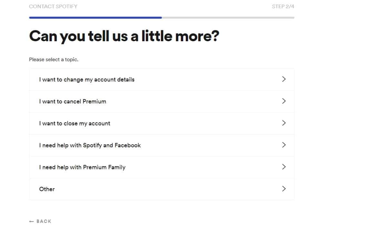387x232 pixels.
Task: Choose 'I want to cancel Premium' topic
Action: [x=73, y=101]
